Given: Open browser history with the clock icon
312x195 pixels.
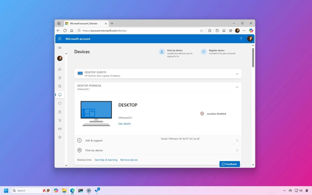Looking at the screenshot, I should pyautogui.click(x=217, y=31).
